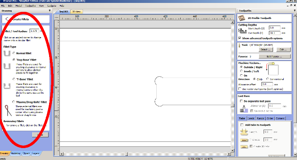The image size is (297, 160).
Task: Open the Gadgets menu
Action: coord(52,6)
